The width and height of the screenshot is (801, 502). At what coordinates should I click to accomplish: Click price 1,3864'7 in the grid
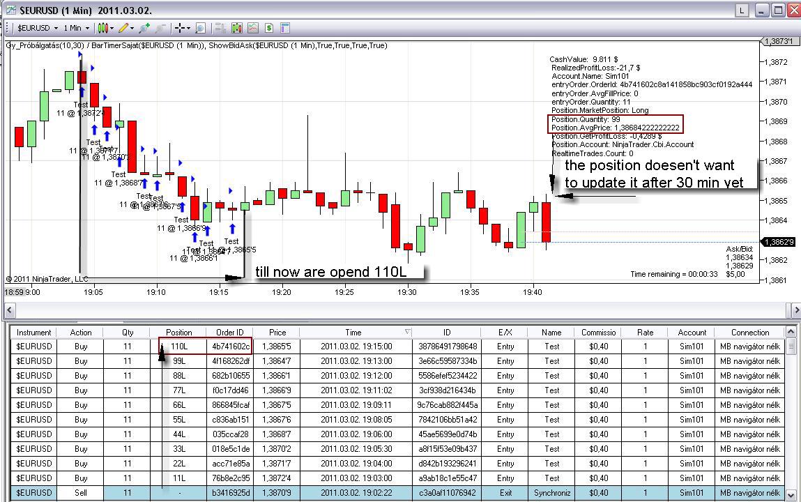click(276, 361)
